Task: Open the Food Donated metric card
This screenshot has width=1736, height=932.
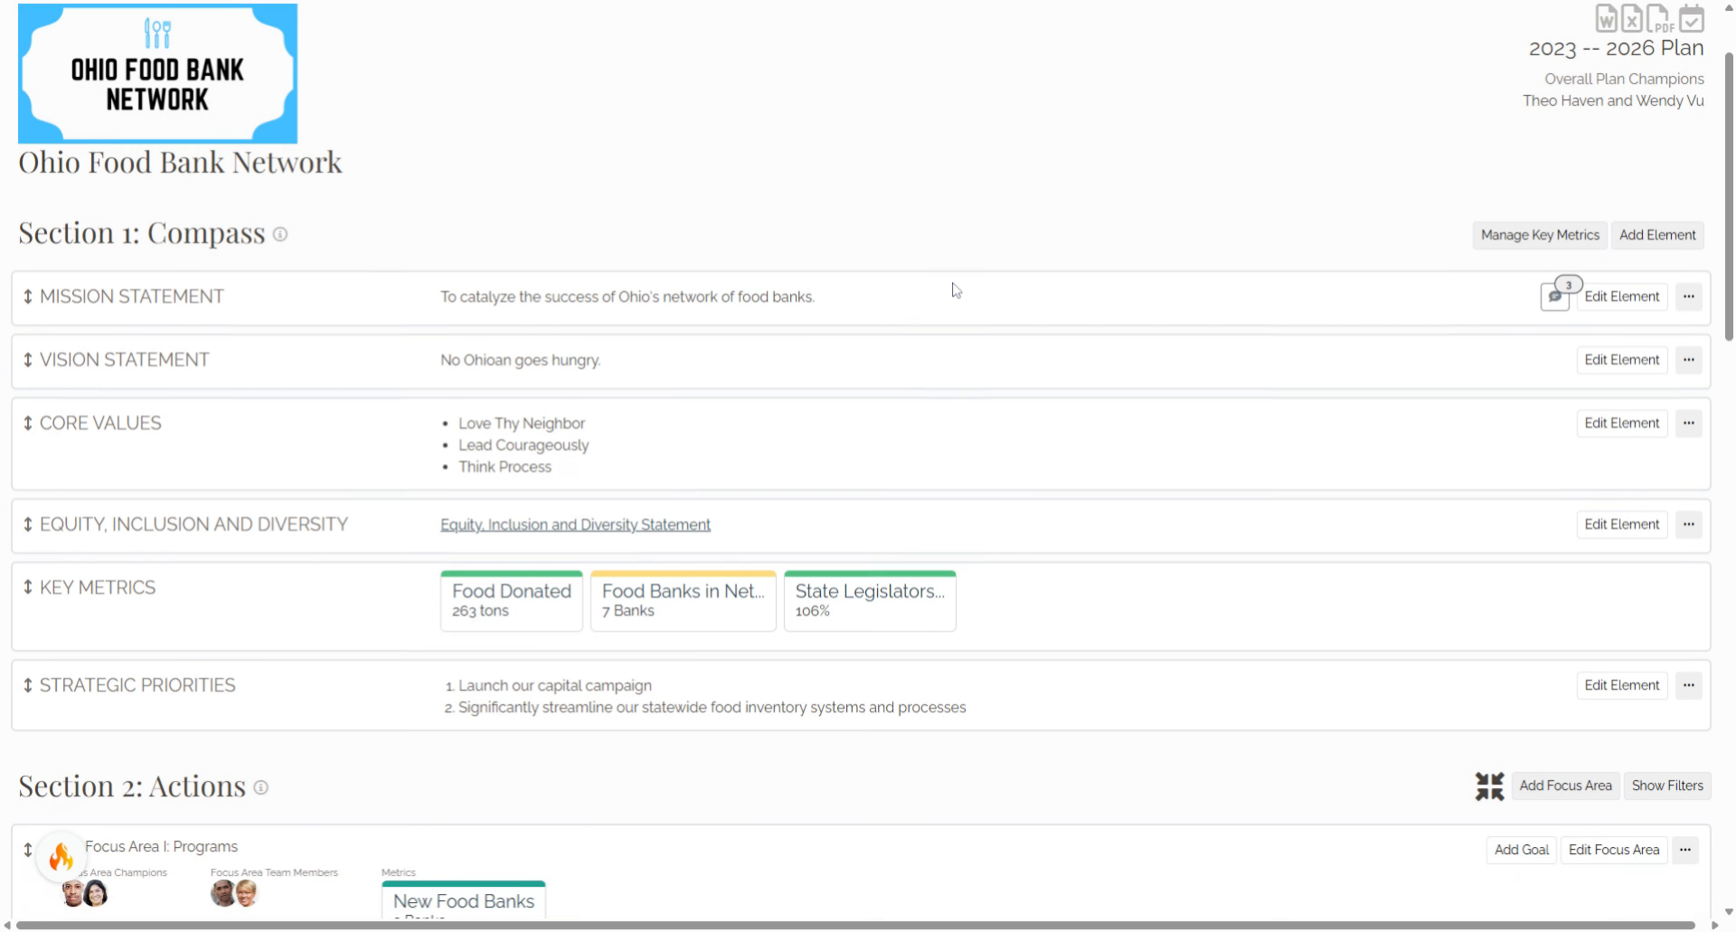Action: pyautogui.click(x=512, y=601)
